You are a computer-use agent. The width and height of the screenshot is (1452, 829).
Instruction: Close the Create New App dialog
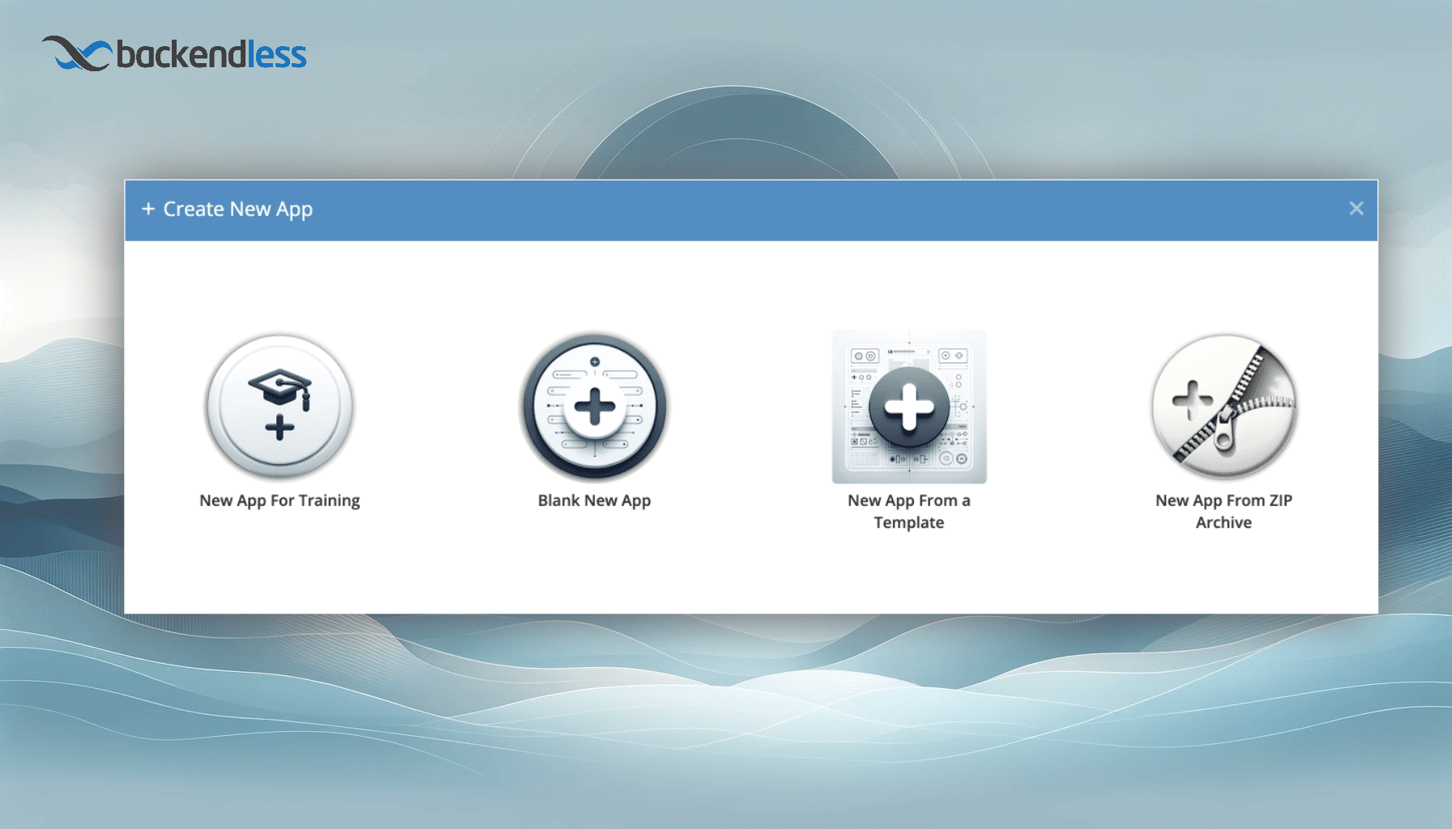1356,209
